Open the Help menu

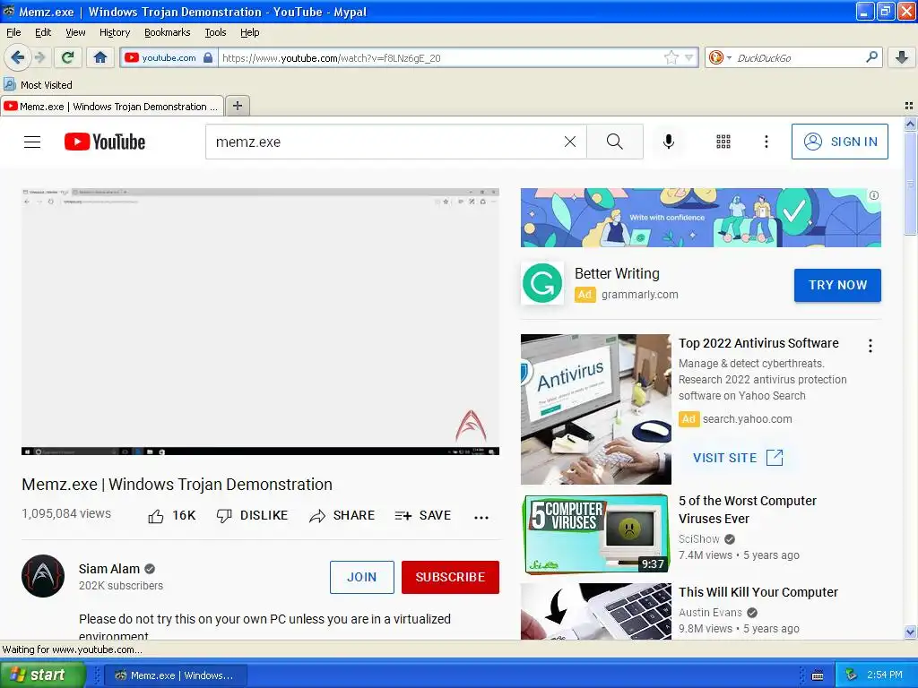pyautogui.click(x=249, y=32)
